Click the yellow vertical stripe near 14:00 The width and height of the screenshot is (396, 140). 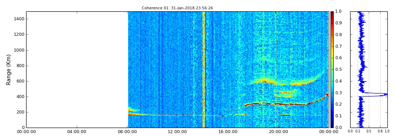[204, 69]
